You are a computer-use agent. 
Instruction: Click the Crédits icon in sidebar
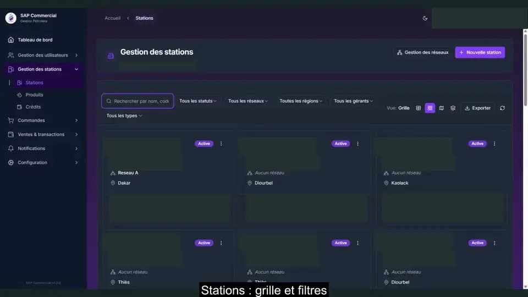click(20, 107)
